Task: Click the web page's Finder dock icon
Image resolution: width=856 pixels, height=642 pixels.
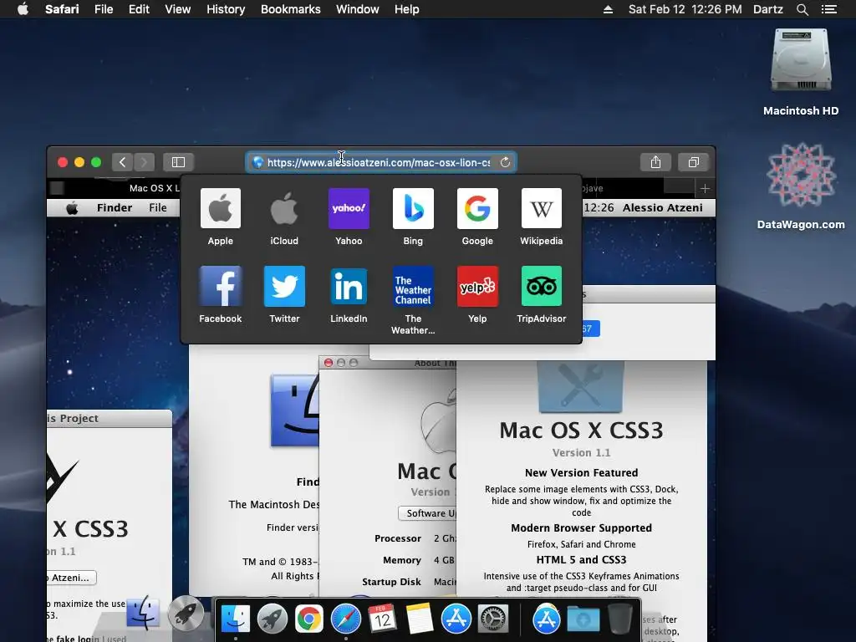Action: pos(143,613)
